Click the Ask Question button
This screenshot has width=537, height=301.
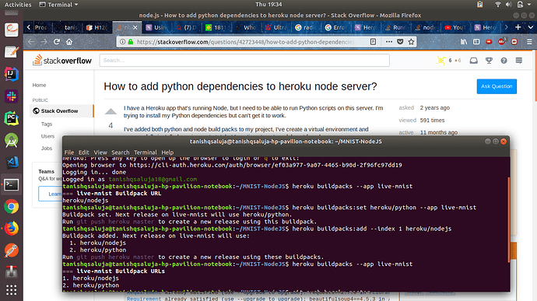tap(497, 86)
